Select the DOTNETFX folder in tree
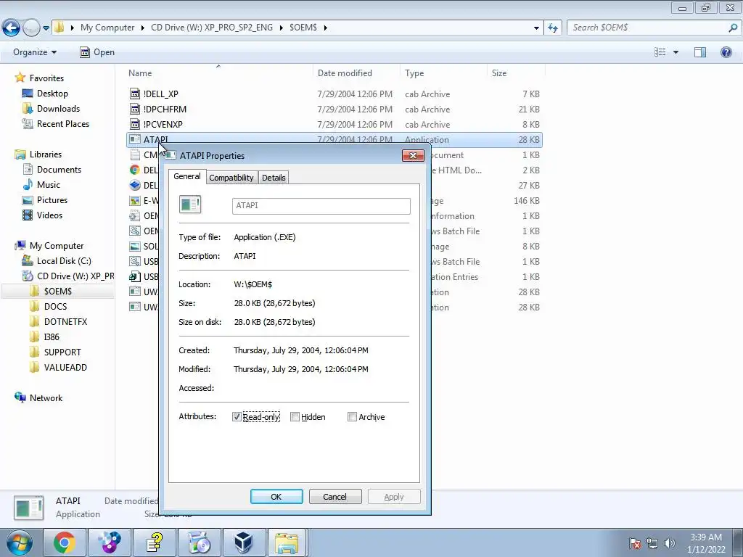This screenshot has height=557, width=743. pyautogui.click(x=65, y=321)
